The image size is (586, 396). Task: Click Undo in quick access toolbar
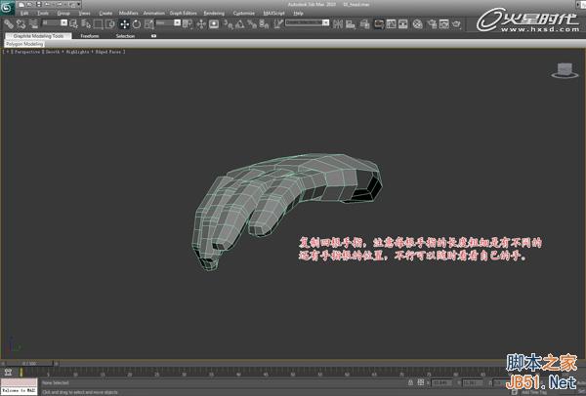coord(48,5)
